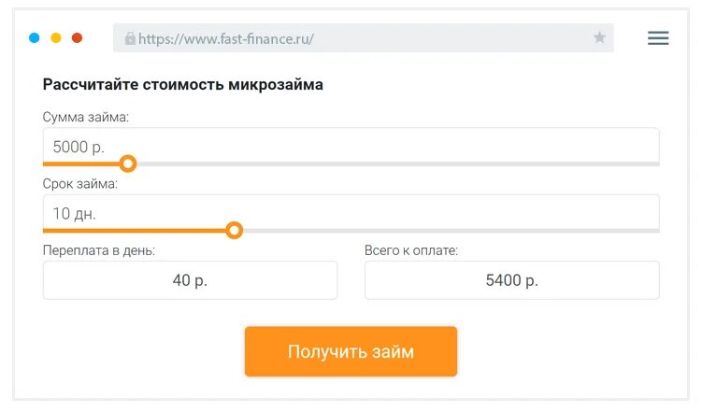Click the 'Срок займа:' label
Image resolution: width=702 pixels, height=412 pixels.
[x=80, y=184]
